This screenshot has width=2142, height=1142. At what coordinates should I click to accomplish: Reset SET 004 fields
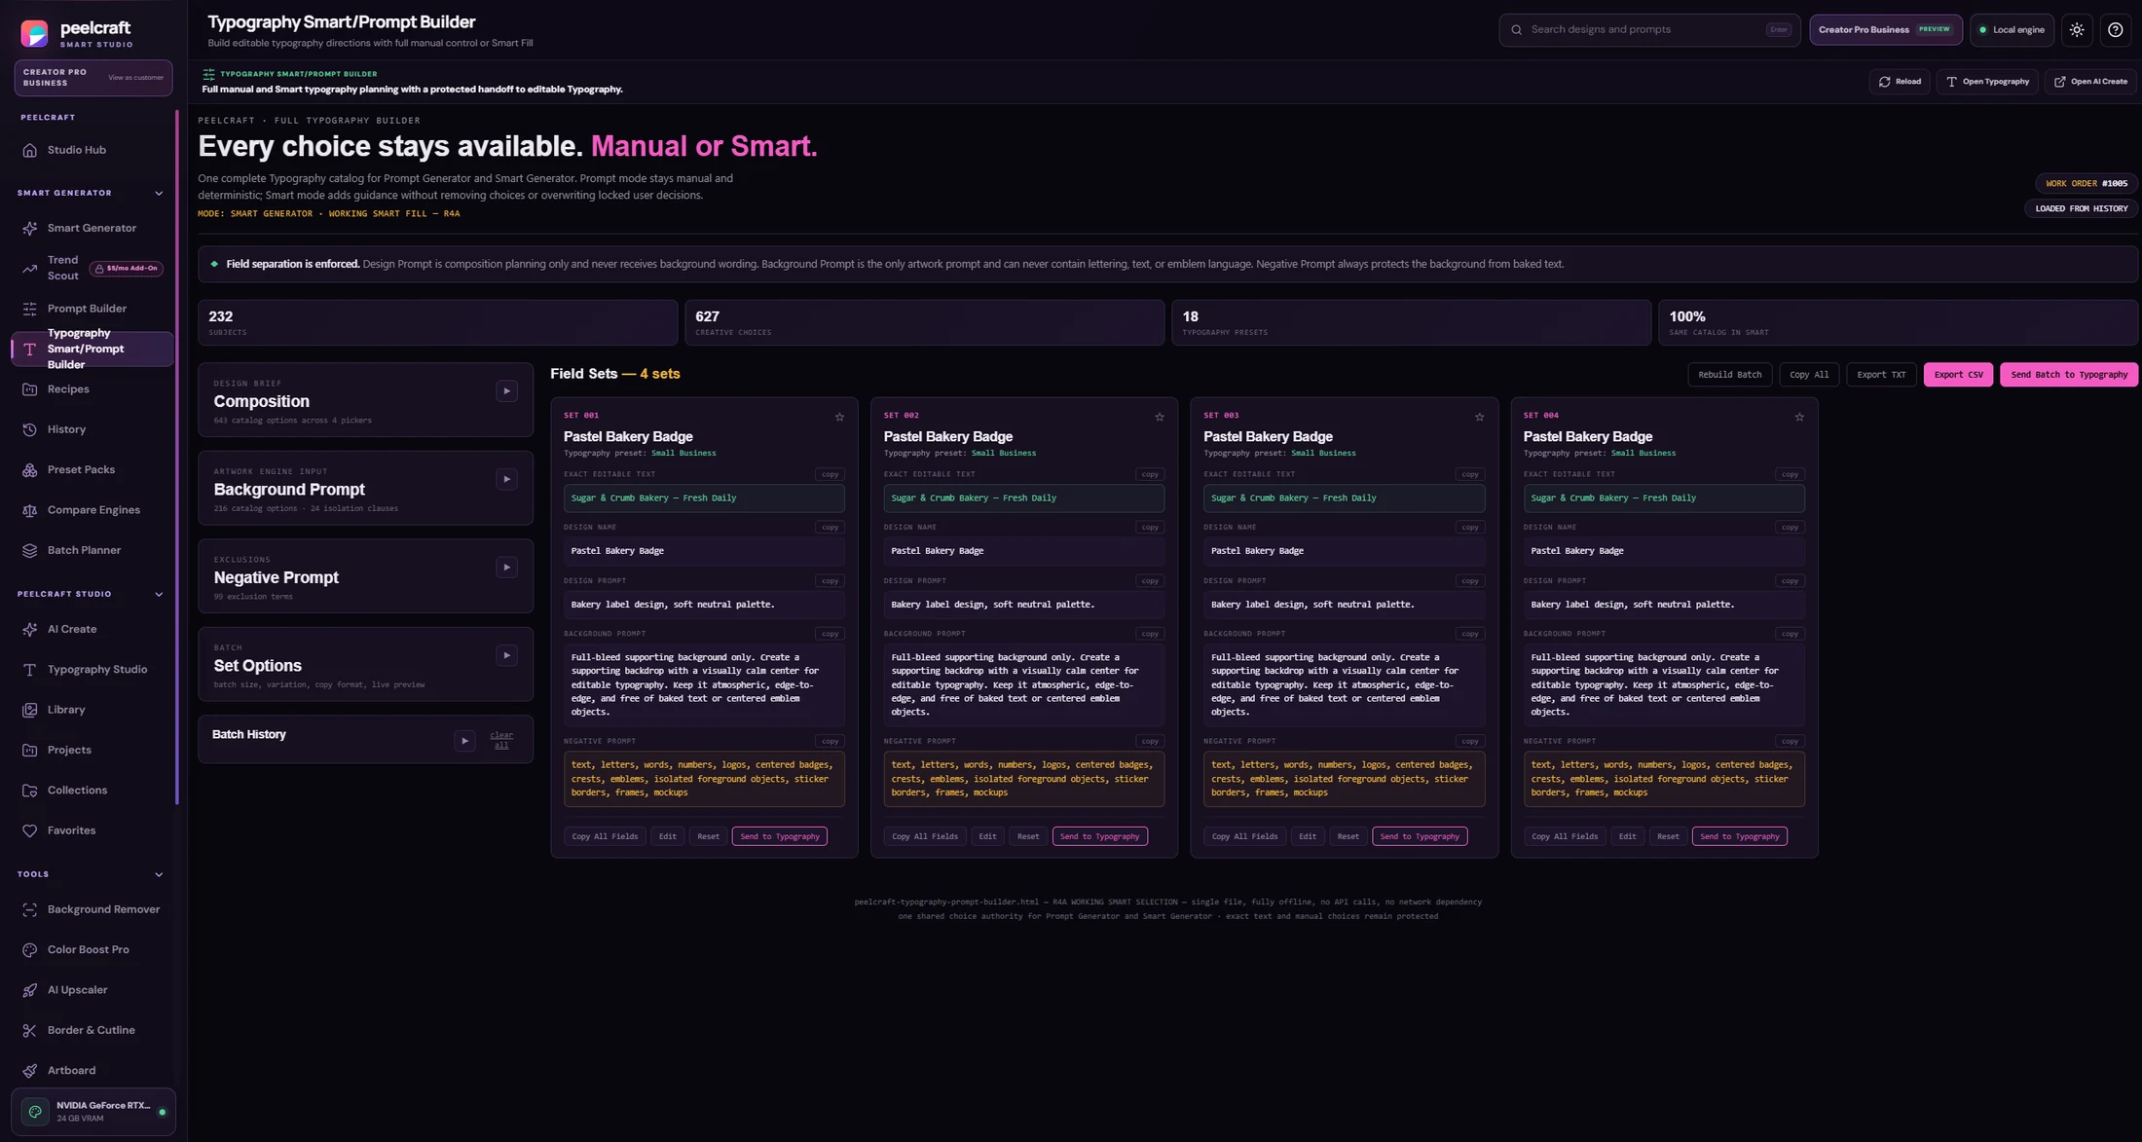coord(1668,836)
